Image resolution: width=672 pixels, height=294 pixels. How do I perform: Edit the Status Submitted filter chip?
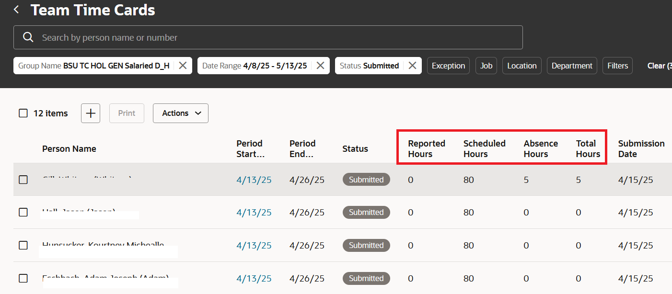point(369,66)
